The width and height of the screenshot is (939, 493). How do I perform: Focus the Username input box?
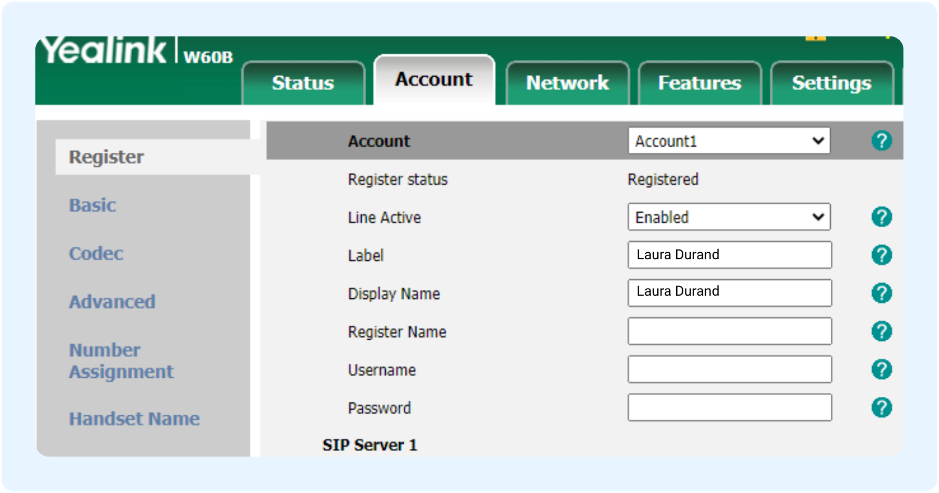(x=728, y=370)
